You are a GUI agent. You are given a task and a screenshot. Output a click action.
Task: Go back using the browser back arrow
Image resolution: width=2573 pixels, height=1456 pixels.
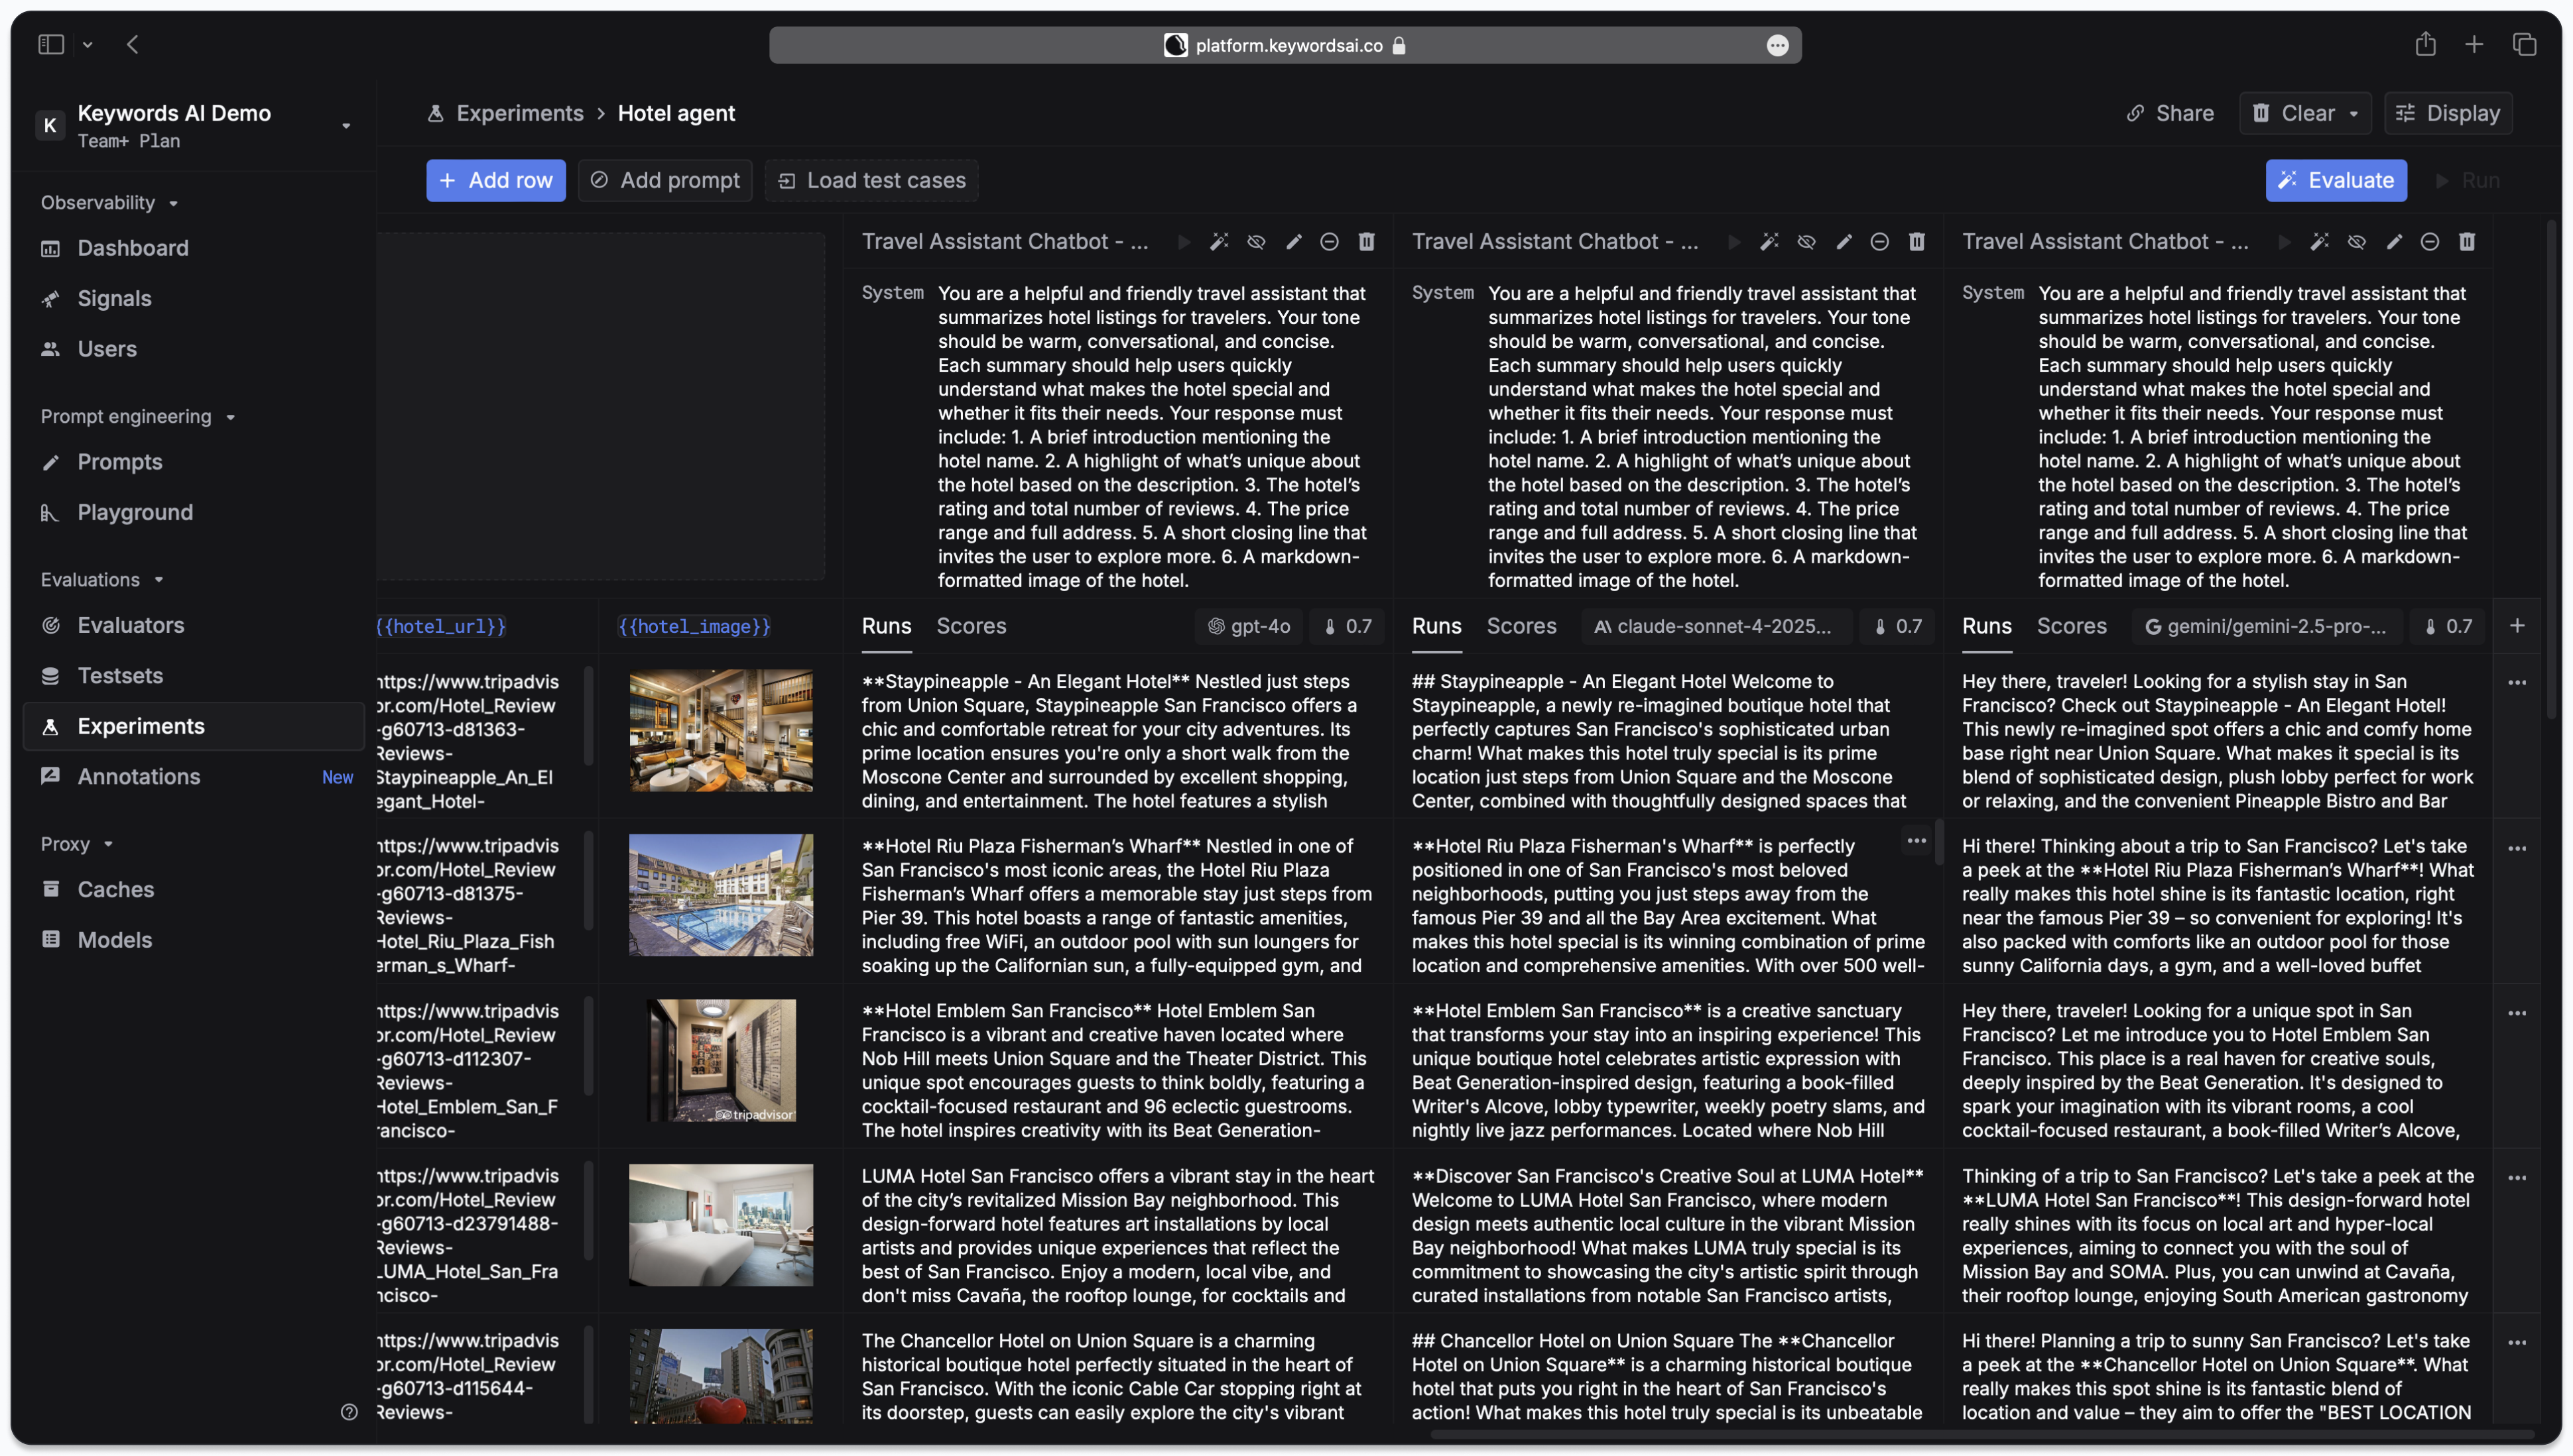[x=133, y=44]
